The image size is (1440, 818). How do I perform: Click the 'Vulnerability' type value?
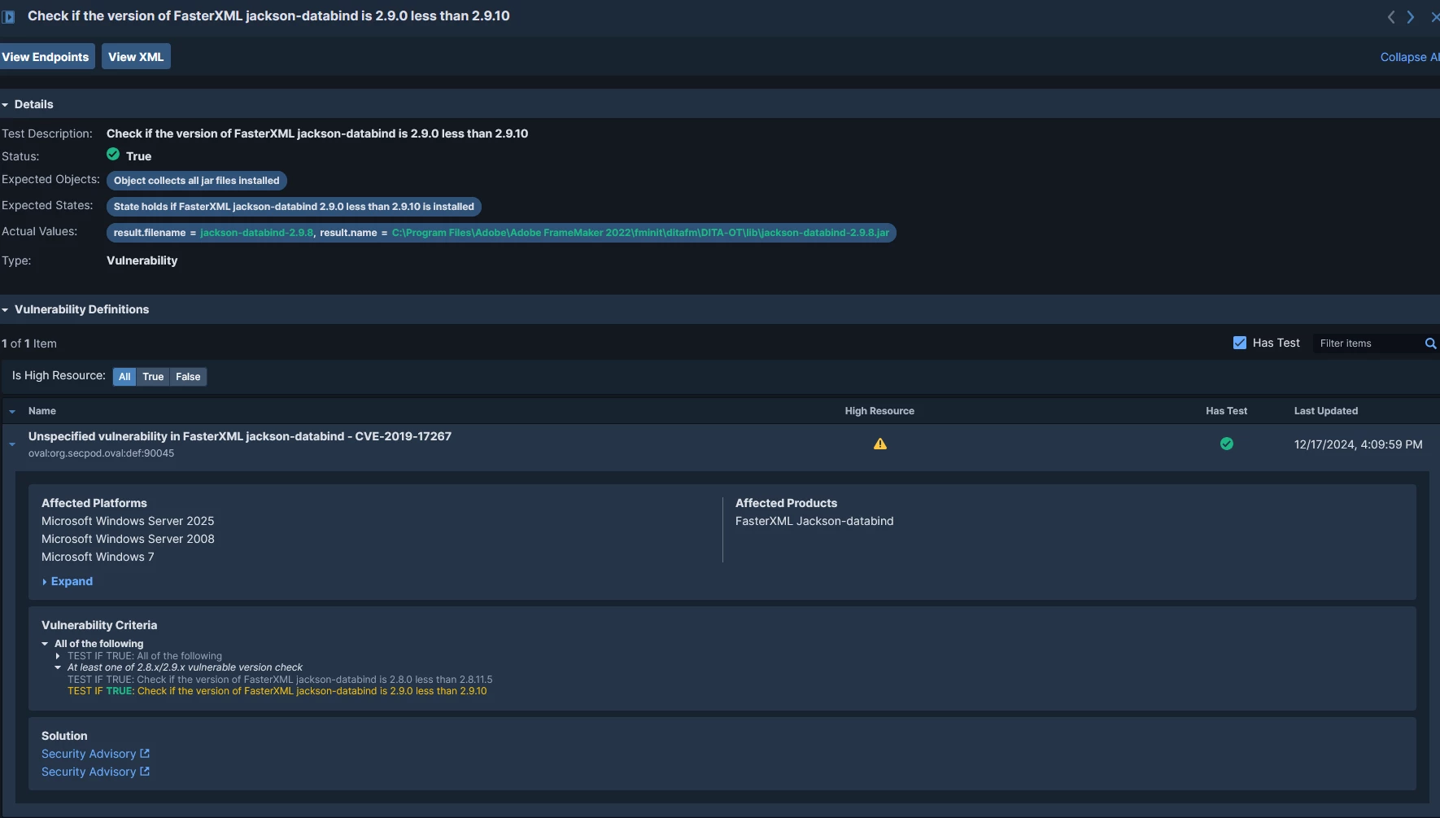tap(142, 260)
